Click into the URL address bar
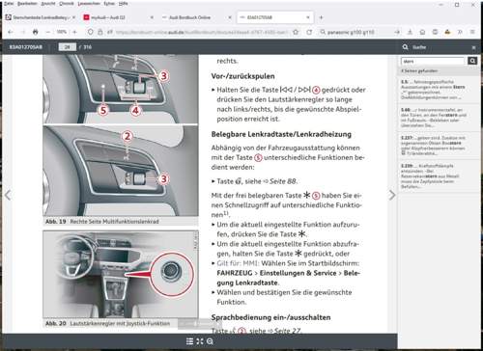The width and height of the screenshot is (483, 351). click(x=201, y=32)
